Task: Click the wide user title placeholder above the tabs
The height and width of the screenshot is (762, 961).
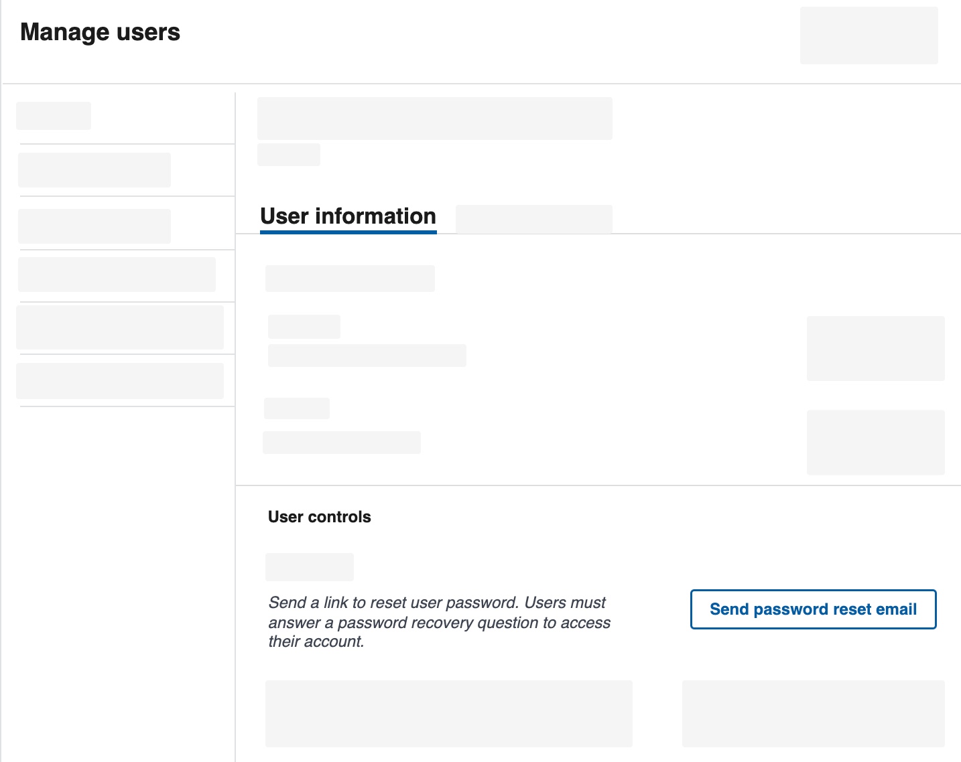Action: point(434,119)
